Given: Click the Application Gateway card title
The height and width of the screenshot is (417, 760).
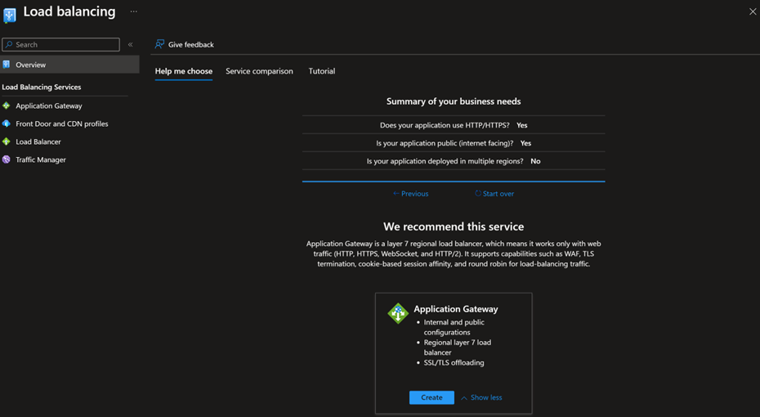Looking at the screenshot, I should [456, 309].
